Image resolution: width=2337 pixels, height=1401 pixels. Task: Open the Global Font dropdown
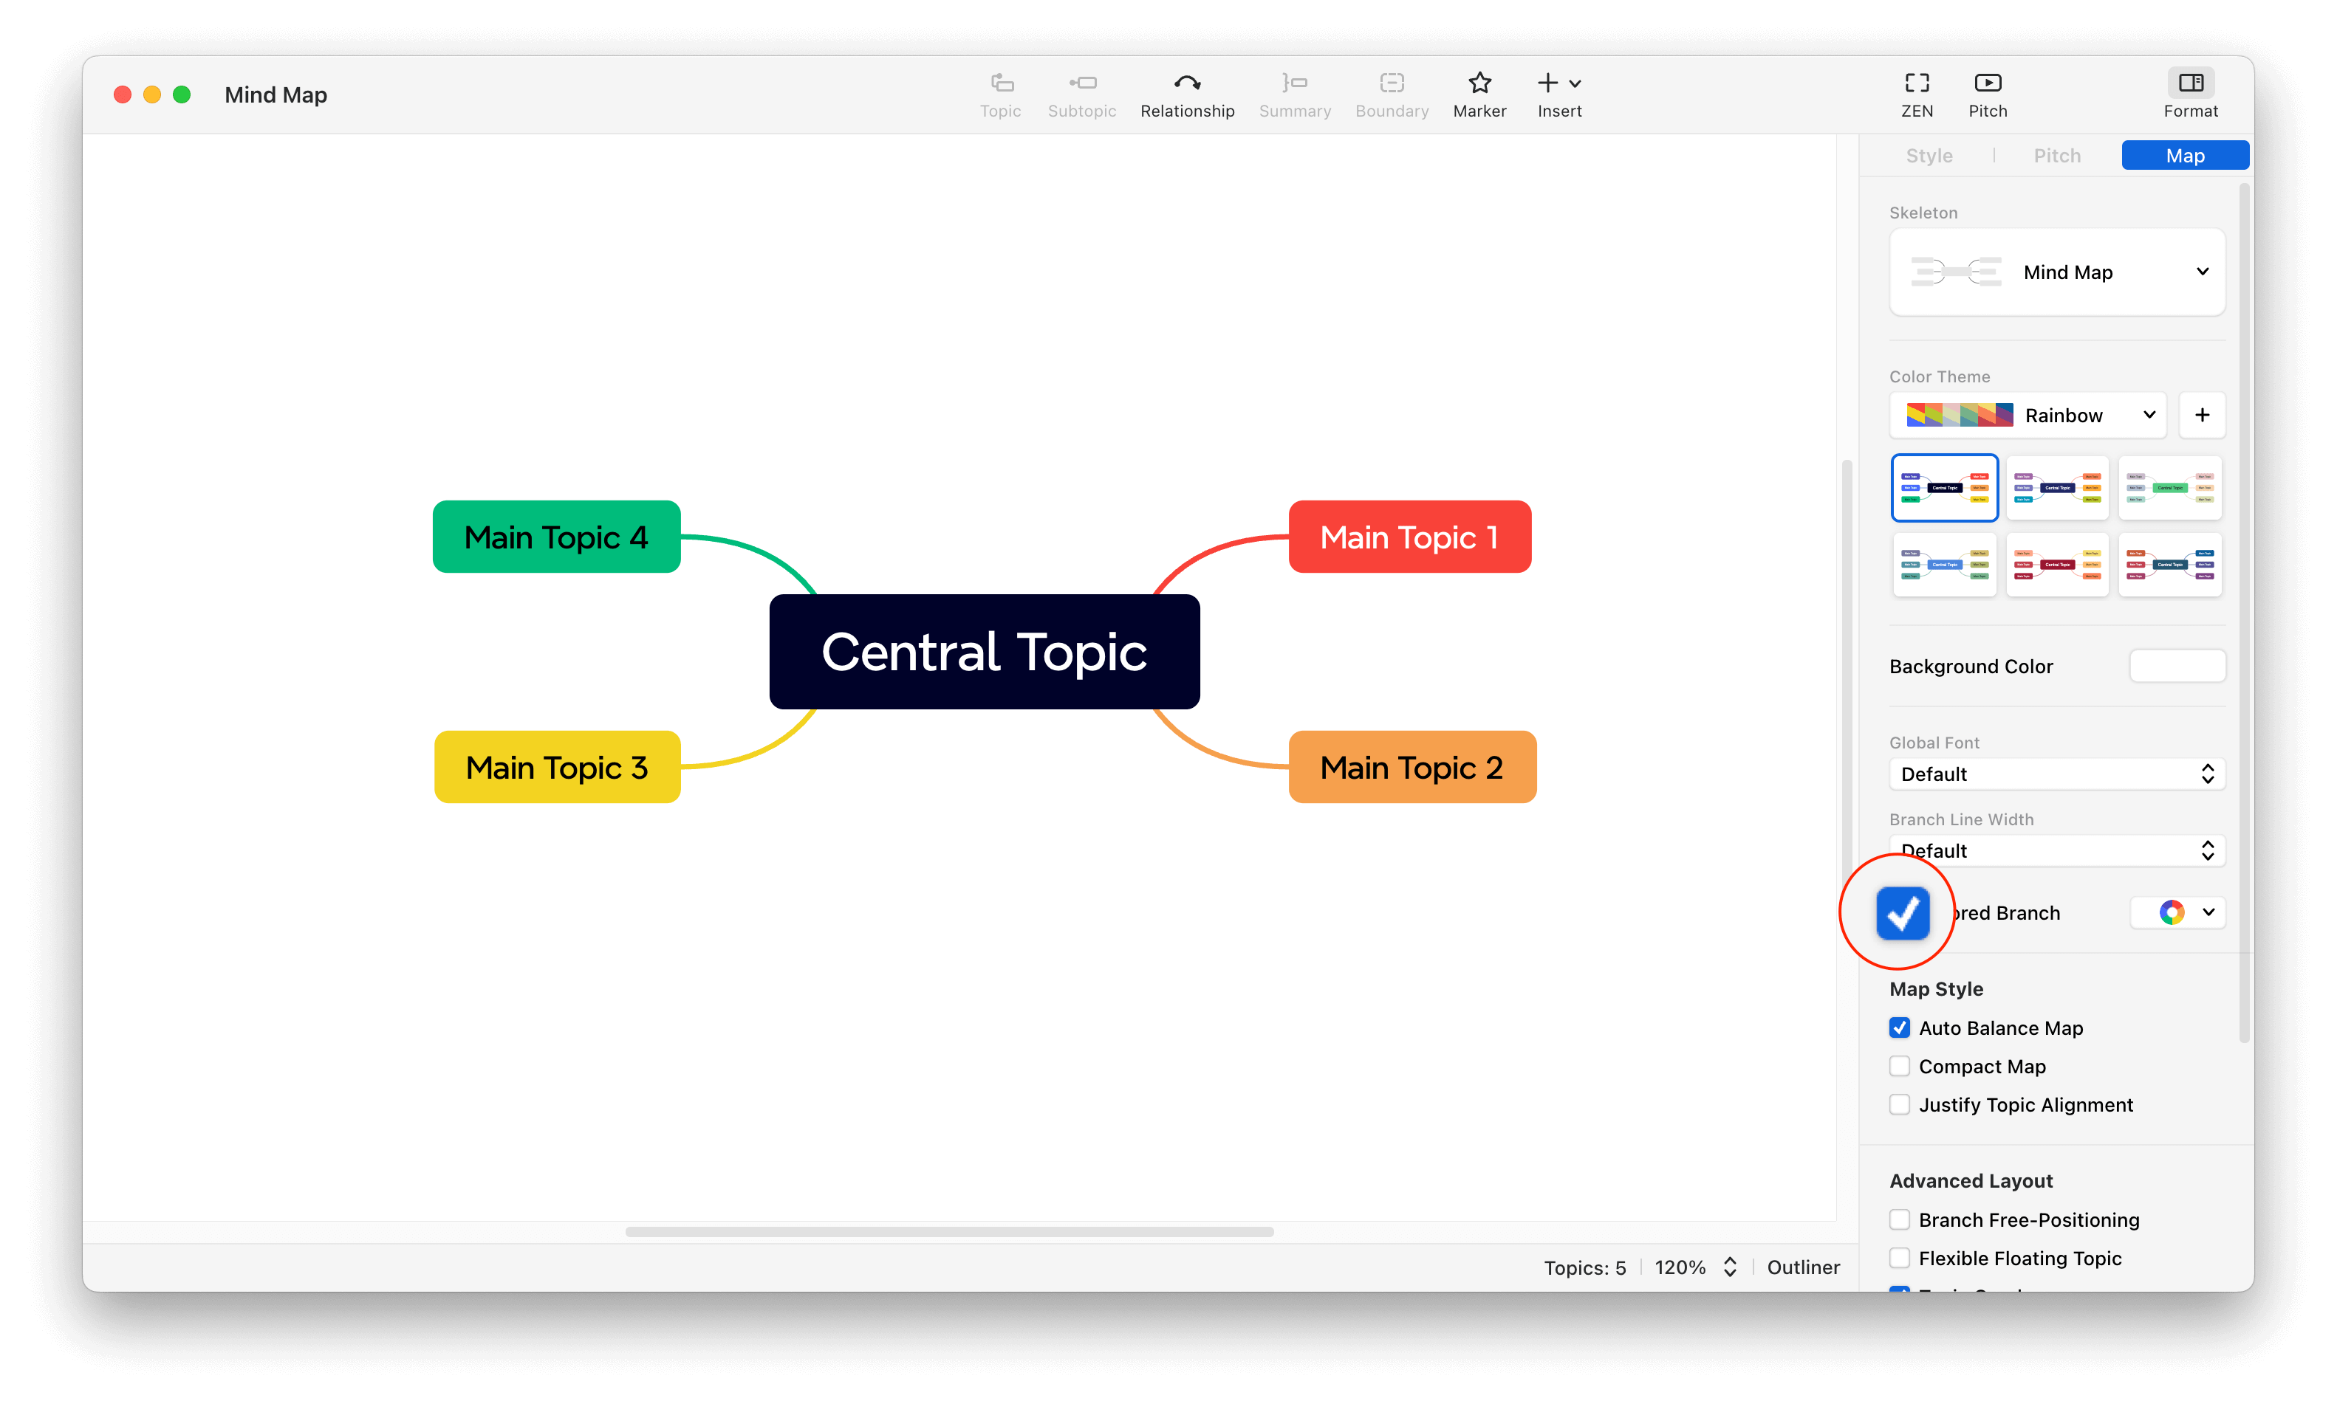2056,774
